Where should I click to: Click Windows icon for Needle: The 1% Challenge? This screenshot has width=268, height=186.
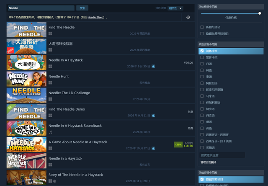point(50,99)
